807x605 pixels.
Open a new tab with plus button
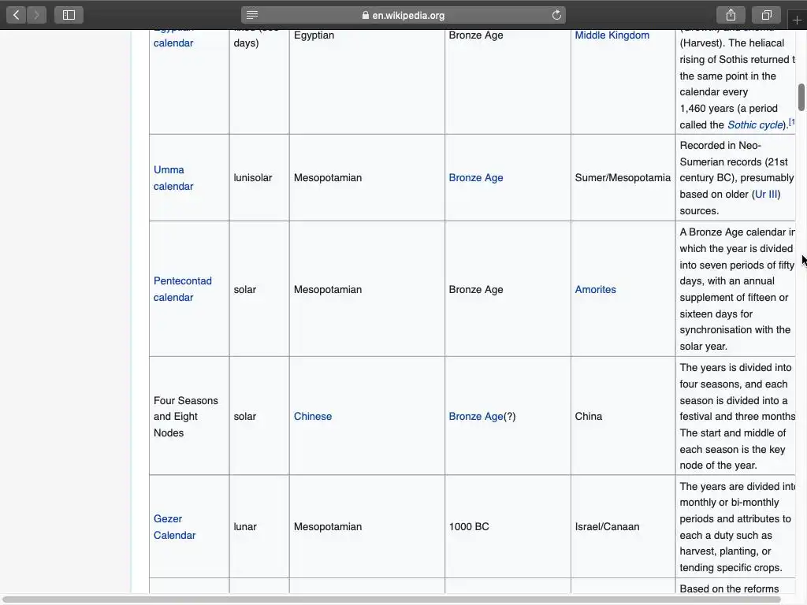pos(798,20)
